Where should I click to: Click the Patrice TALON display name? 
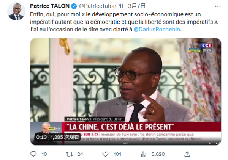click(x=49, y=6)
